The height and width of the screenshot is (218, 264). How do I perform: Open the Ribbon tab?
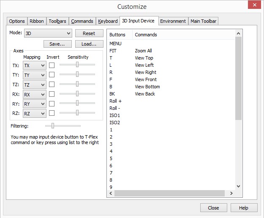click(37, 21)
